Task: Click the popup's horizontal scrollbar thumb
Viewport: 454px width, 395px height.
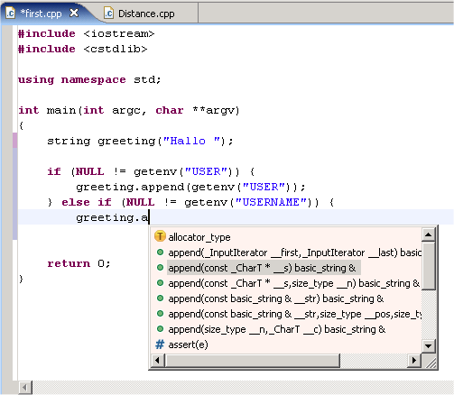Action: pyautogui.click(x=252, y=360)
